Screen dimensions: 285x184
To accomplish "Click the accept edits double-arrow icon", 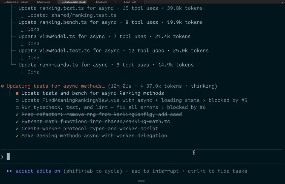I will 10,171.
